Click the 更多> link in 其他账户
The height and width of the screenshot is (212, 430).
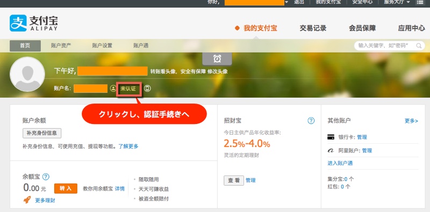click(411, 121)
